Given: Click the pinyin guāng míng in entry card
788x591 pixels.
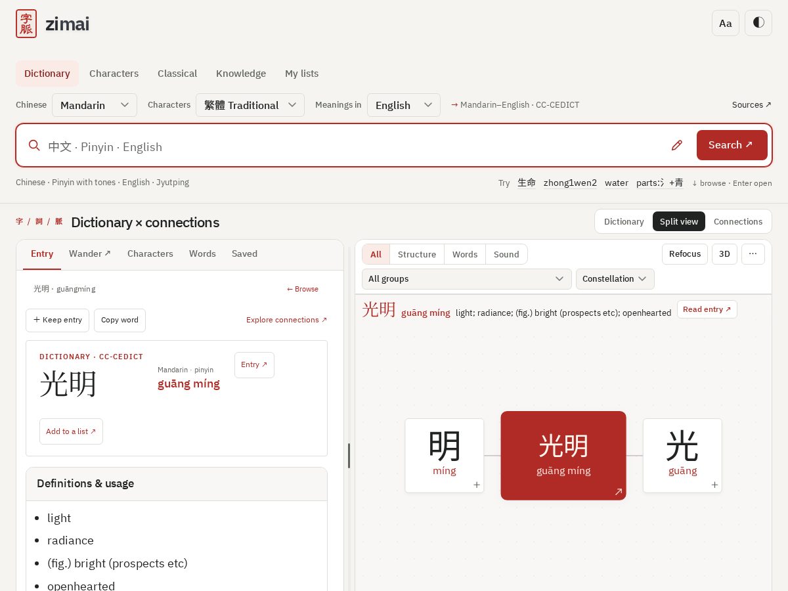Looking at the screenshot, I should 188,383.
